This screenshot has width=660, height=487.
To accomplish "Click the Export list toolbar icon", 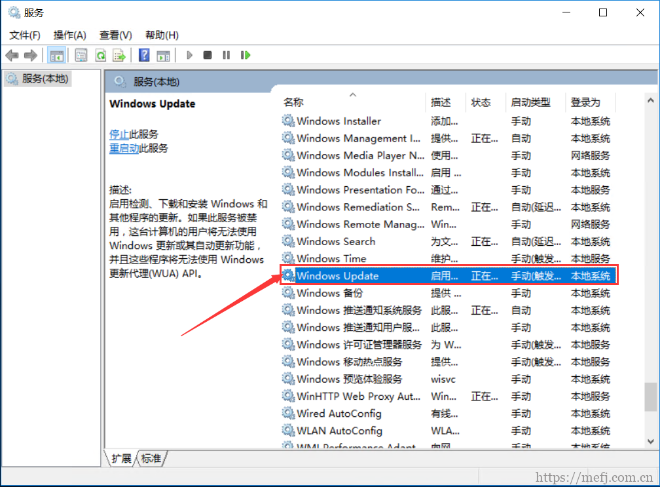I will [119, 55].
